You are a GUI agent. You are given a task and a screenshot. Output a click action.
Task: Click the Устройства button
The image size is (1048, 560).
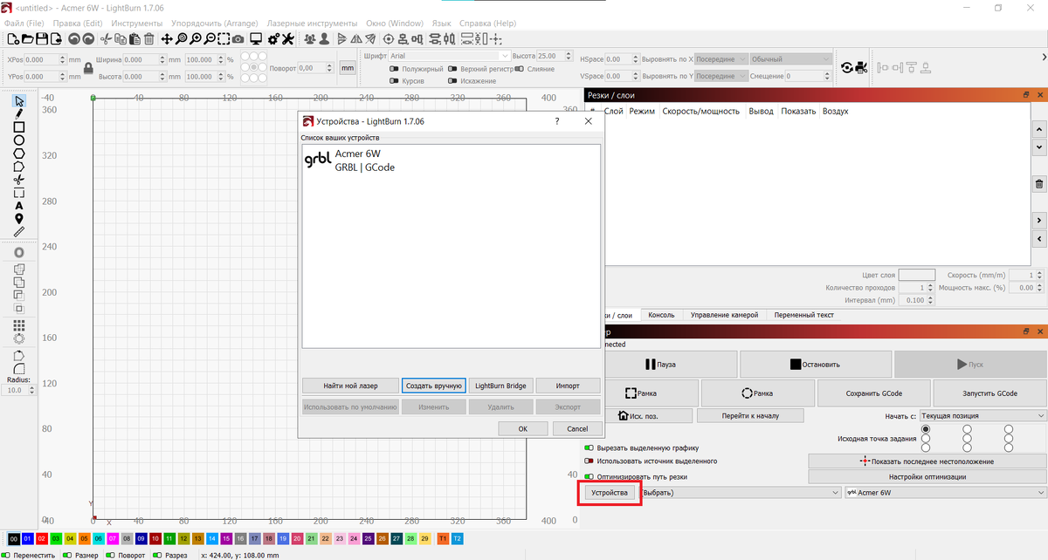610,493
